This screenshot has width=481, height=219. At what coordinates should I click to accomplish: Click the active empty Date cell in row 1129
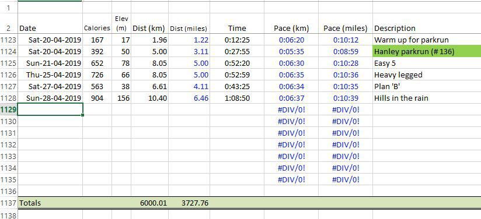[50, 110]
